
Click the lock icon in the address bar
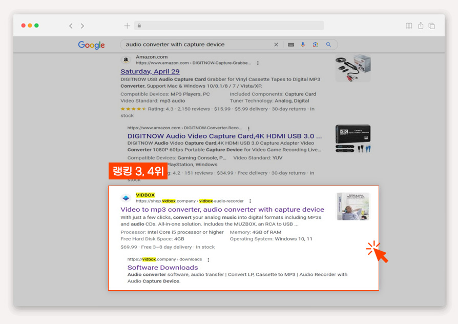139,26
